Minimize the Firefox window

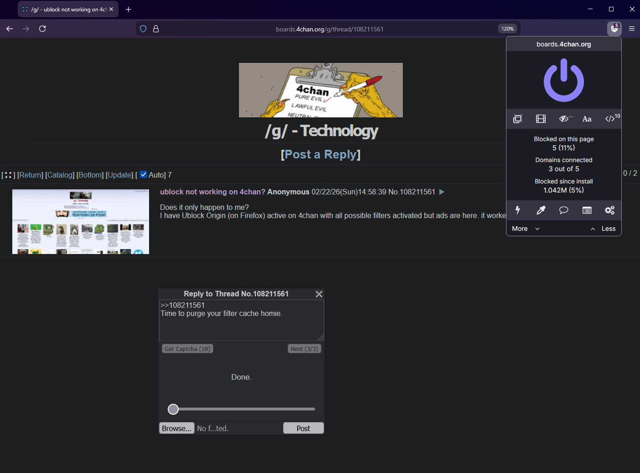pos(590,9)
